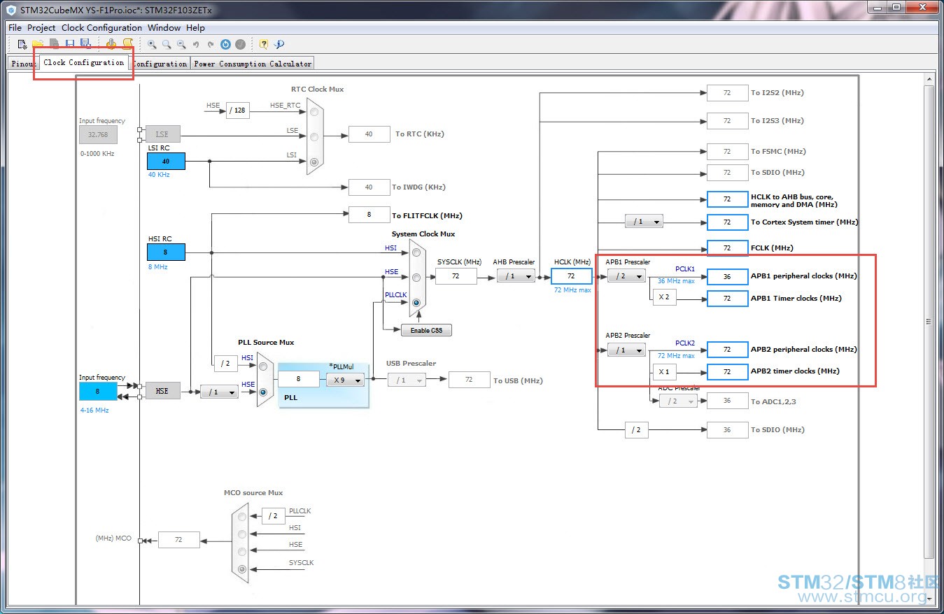Switch to the Configuration tab

[x=160, y=64]
